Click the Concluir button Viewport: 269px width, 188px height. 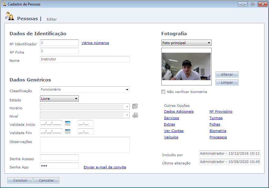pos(20,180)
